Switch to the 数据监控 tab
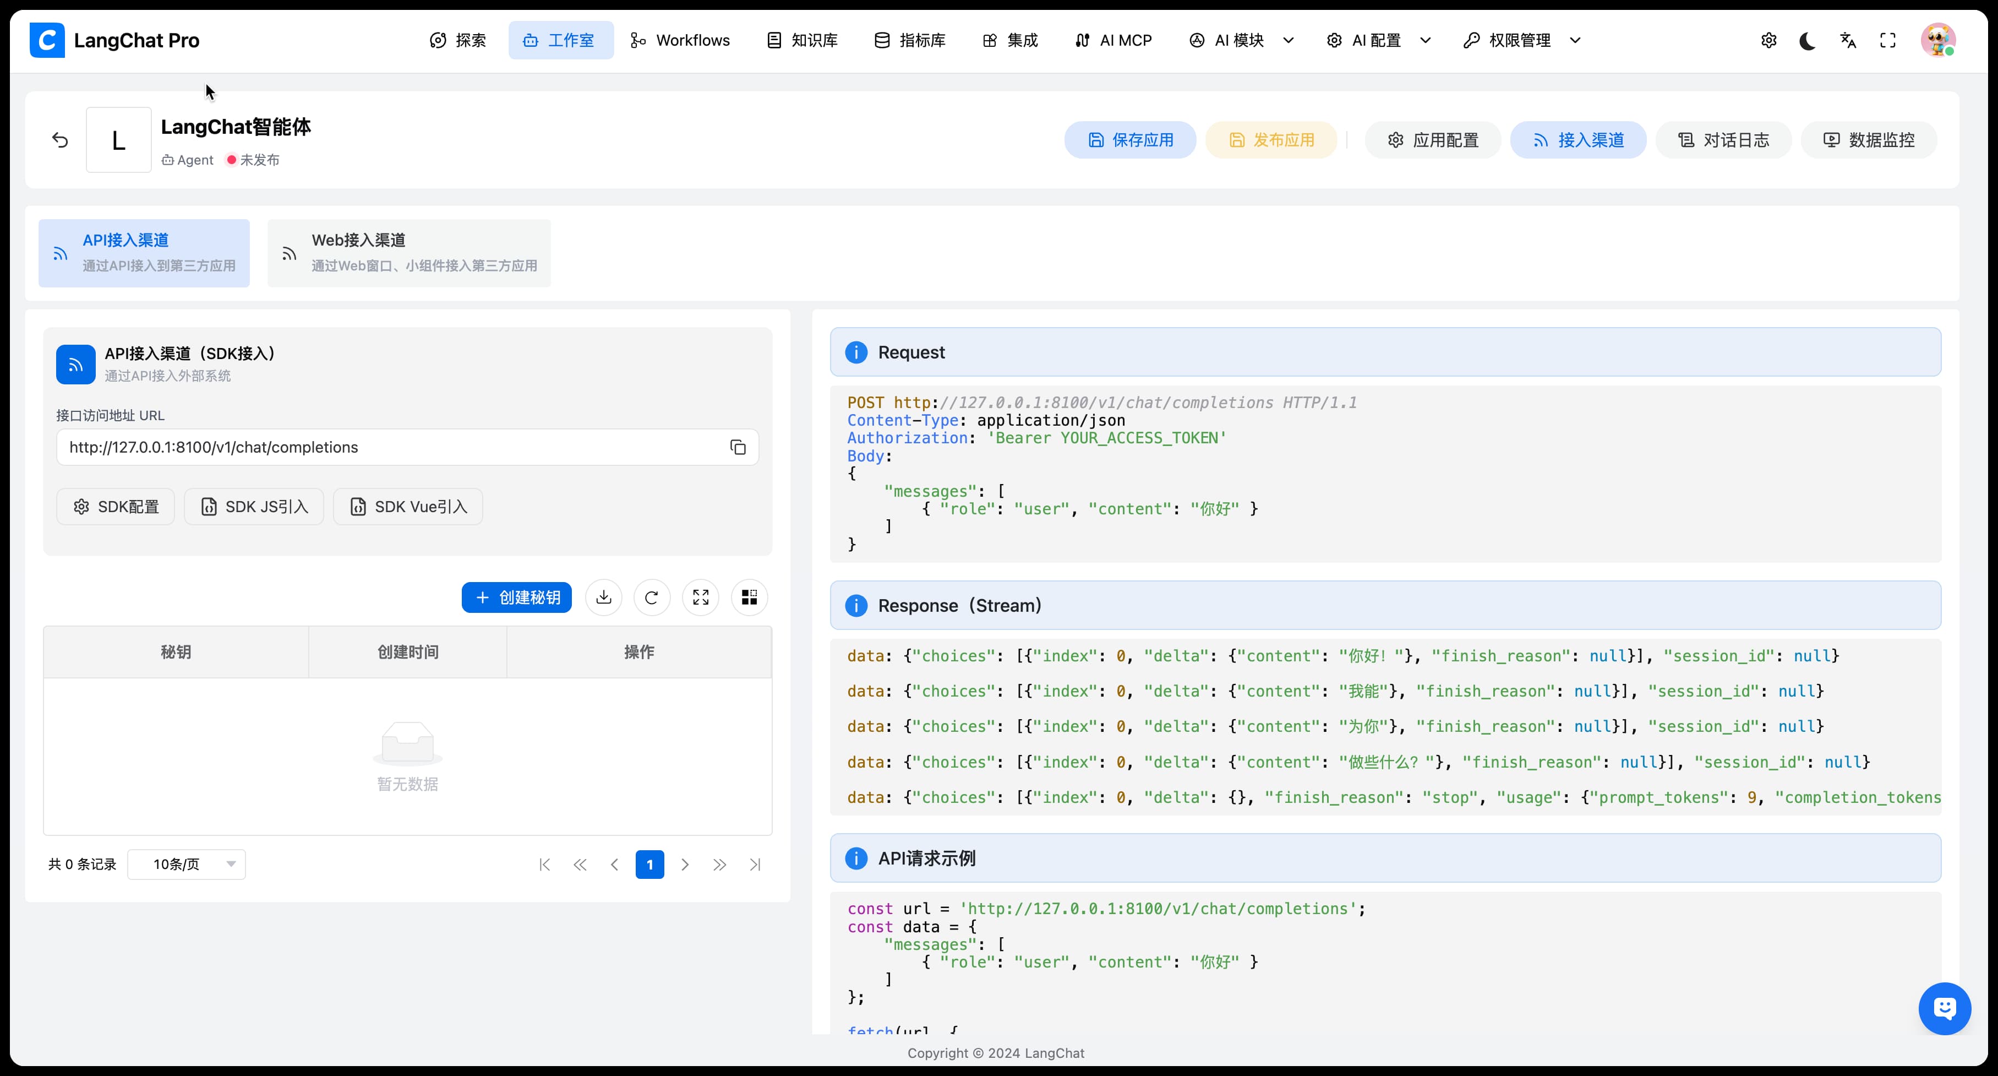Image resolution: width=1998 pixels, height=1076 pixels. [1869, 140]
